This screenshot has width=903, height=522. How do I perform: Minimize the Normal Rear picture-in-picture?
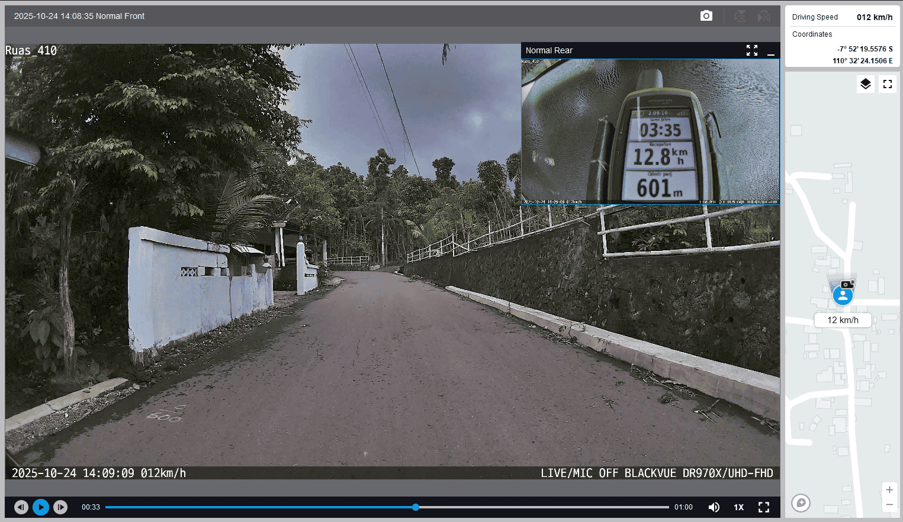(770, 51)
